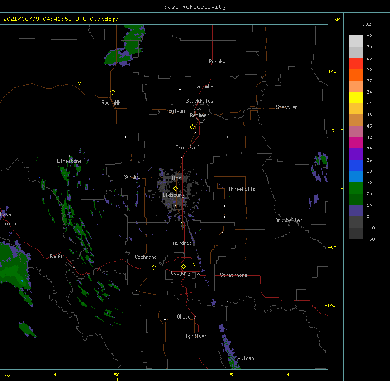The height and width of the screenshot is (381, 390).
Task: Click the bright green 30 dBZ legend swatch
Action: [356, 188]
